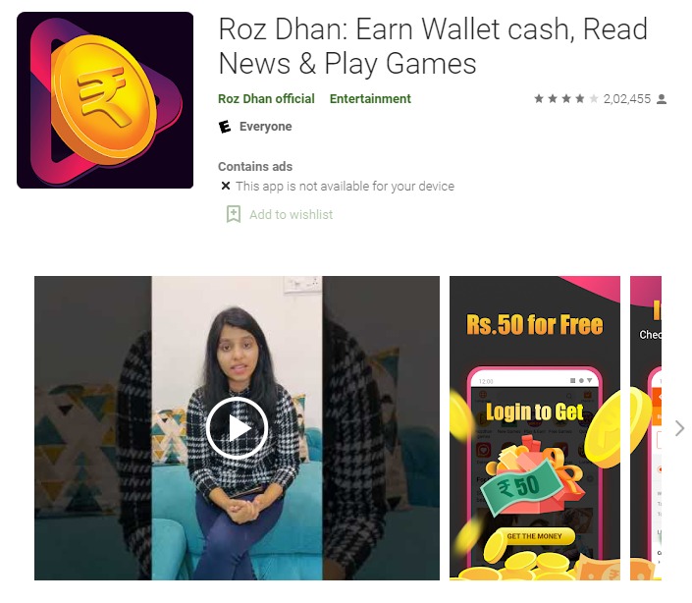Click the X icon beside the unavailable notice

226,186
